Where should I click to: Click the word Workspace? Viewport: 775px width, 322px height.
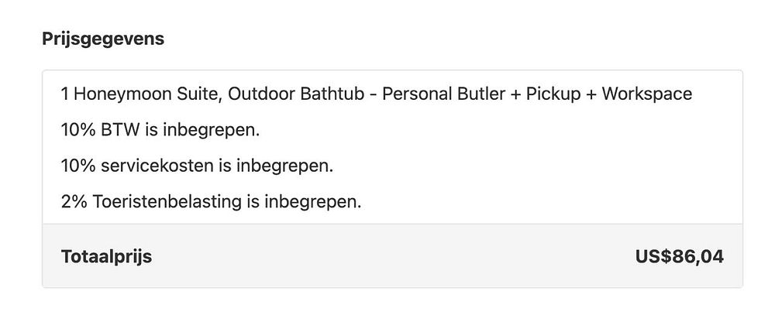coord(646,94)
